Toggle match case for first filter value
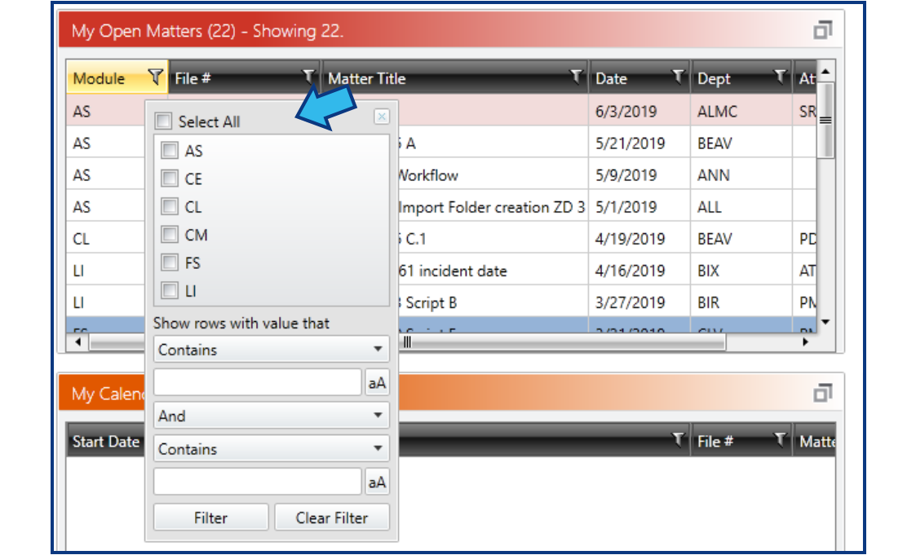This screenshot has height=555, width=916. (377, 383)
